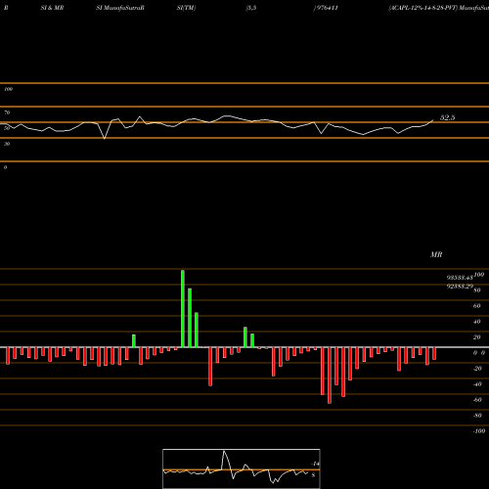Click the MR axis label -80
The image size is (489, 489).
pos(477,416)
